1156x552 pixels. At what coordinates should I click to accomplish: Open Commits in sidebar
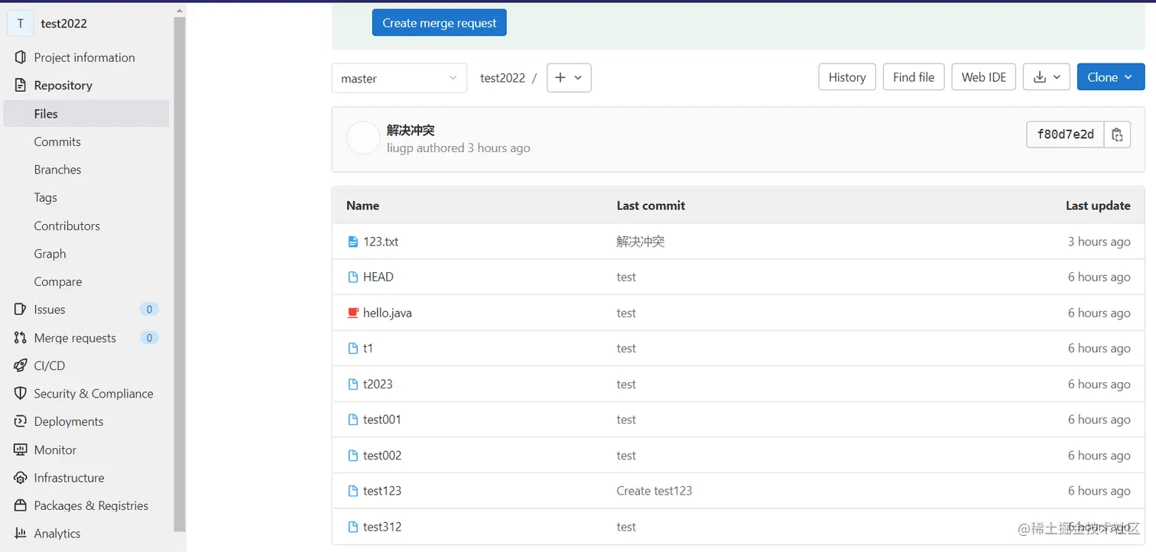(57, 141)
